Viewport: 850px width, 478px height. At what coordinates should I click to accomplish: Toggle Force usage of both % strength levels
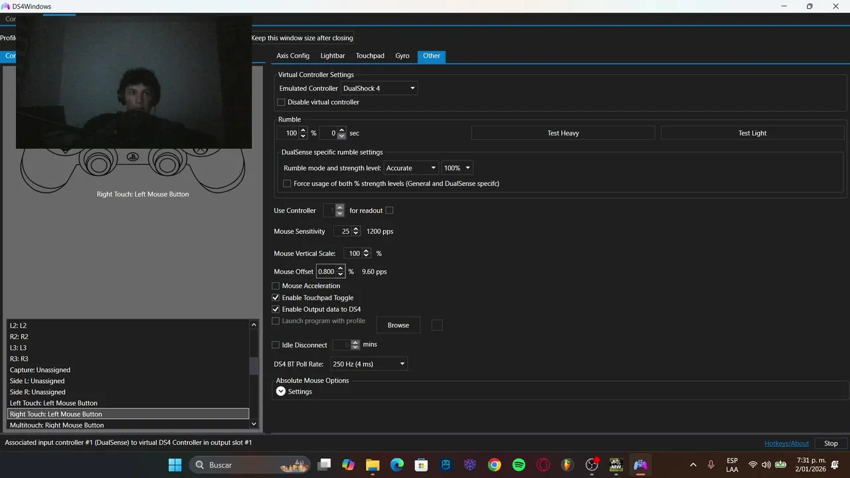coord(287,183)
